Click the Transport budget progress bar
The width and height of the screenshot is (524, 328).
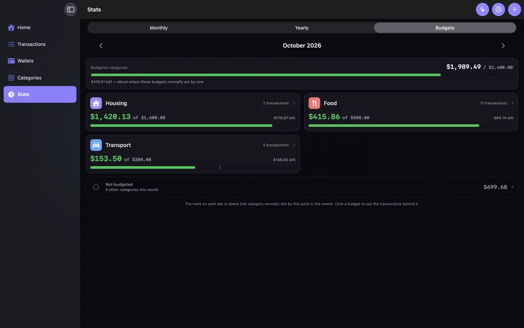coord(193,167)
